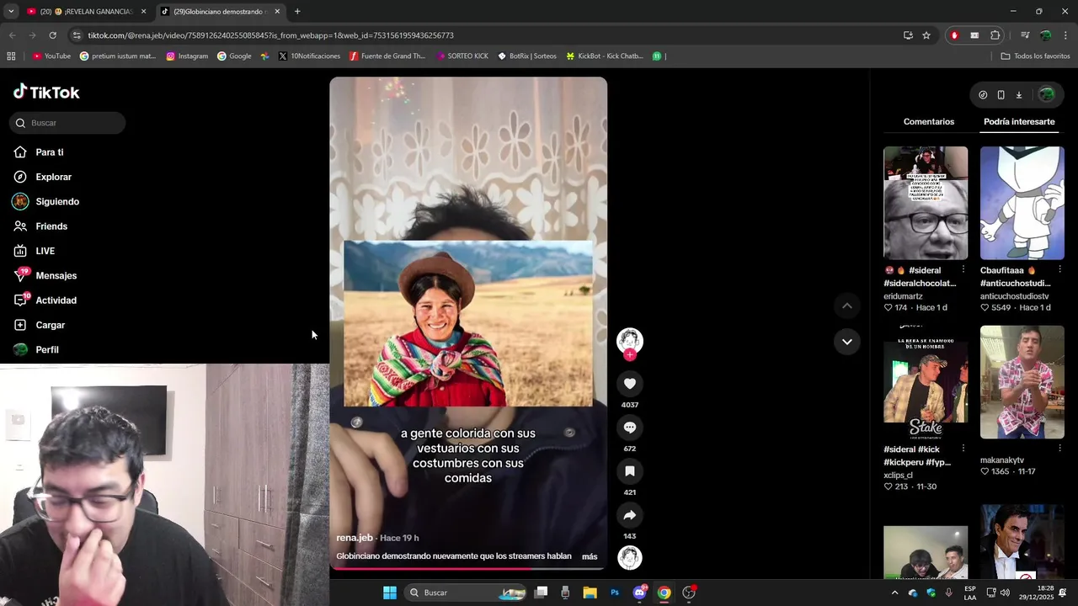Open a new Chrome tab
This screenshot has width=1078, height=606.
click(x=297, y=12)
